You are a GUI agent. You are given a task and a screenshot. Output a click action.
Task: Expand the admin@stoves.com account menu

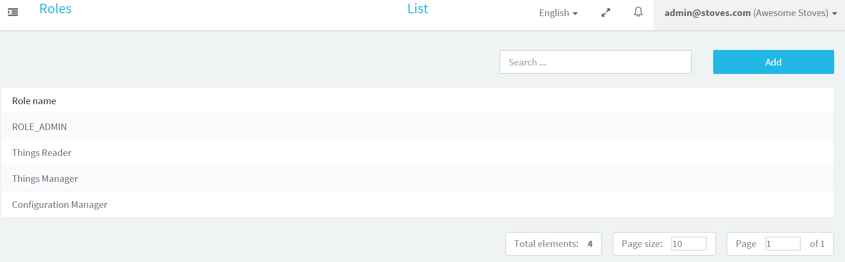[x=750, y=13]
